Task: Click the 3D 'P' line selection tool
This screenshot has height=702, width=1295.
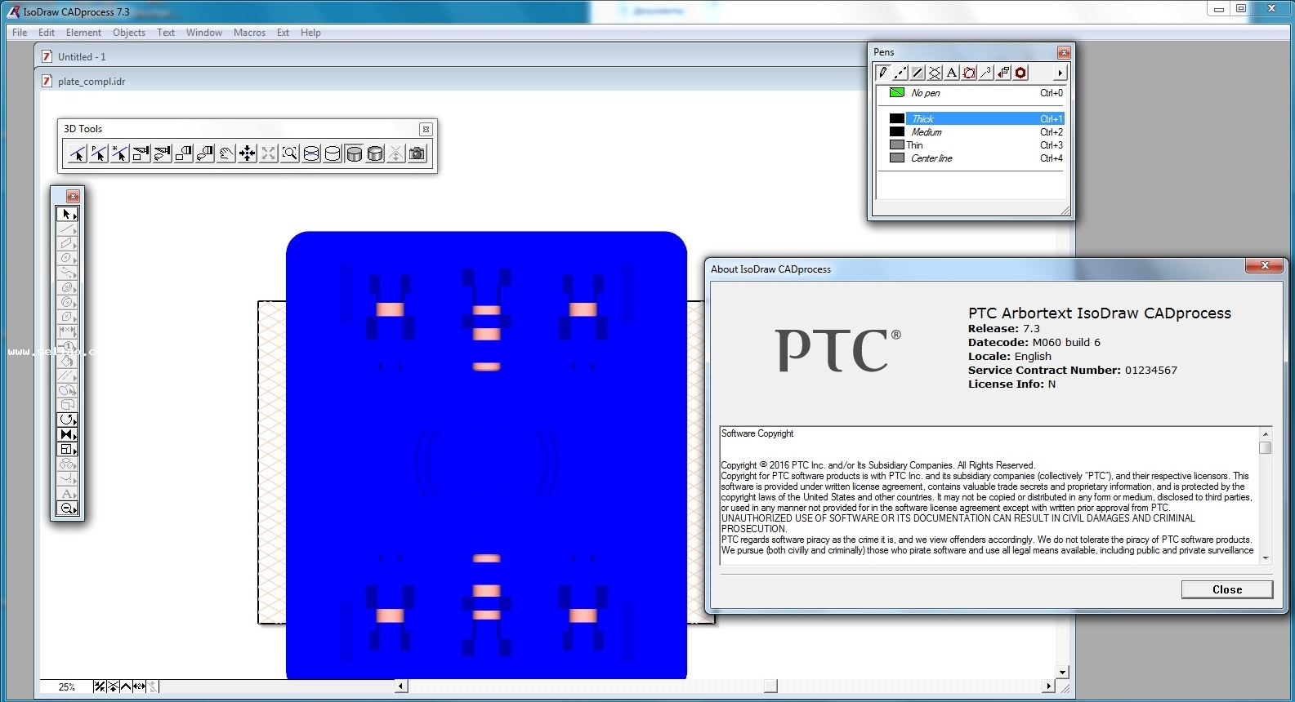Action: [x=99, y=153]
